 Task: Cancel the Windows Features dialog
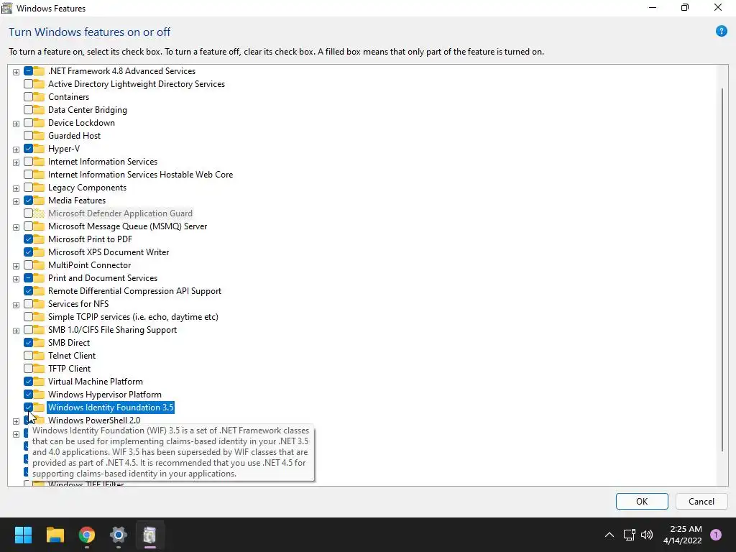click(x=701, y=501)
